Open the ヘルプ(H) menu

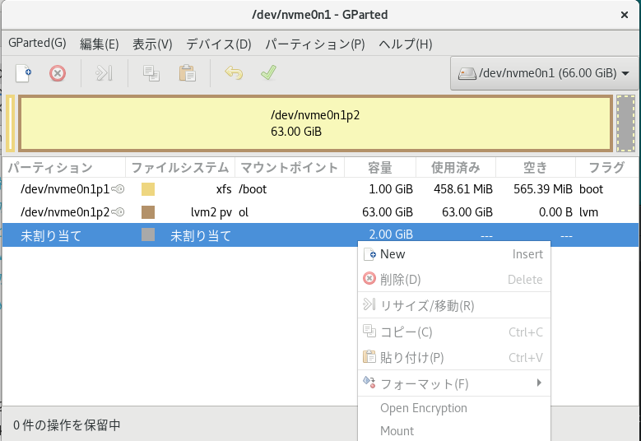(405, 44)
